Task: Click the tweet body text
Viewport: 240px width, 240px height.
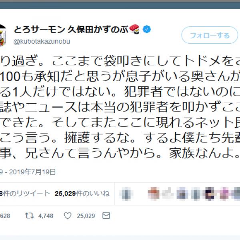Action: (120, 108)
